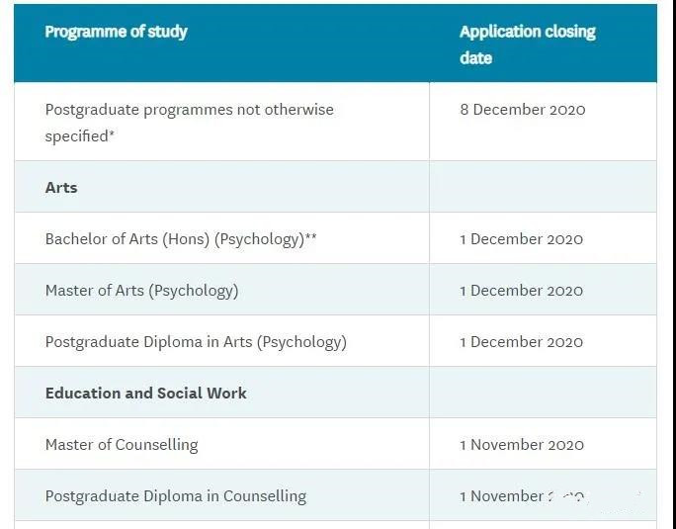This screenshot has width=676, height=529.
Task: Click Postgraduate Diploma in Arts (Psychology) entry
Action: 196,342
